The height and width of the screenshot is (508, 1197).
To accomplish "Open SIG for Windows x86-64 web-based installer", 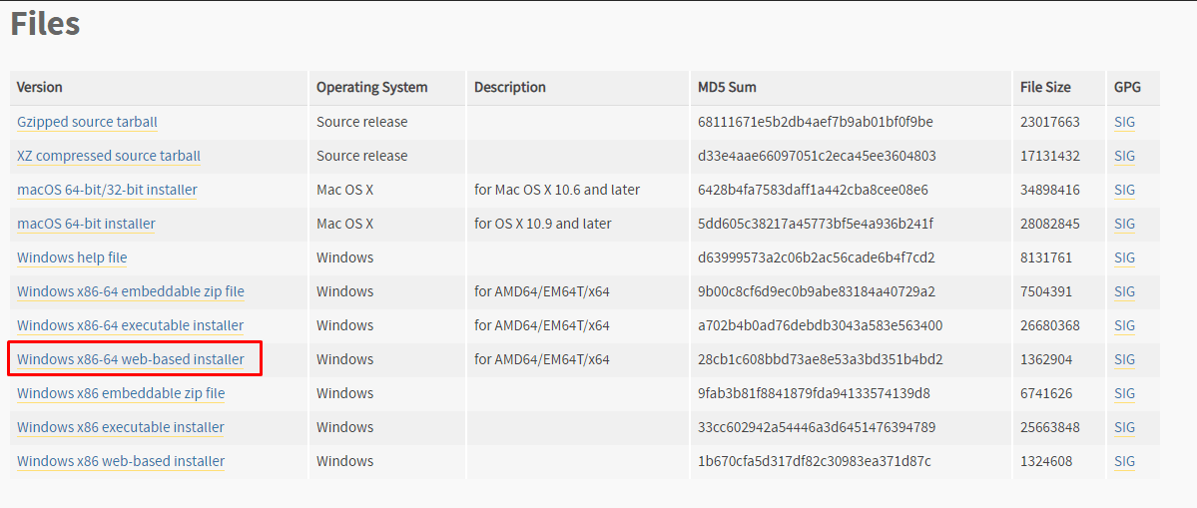I will click(x=1124, y=359).
